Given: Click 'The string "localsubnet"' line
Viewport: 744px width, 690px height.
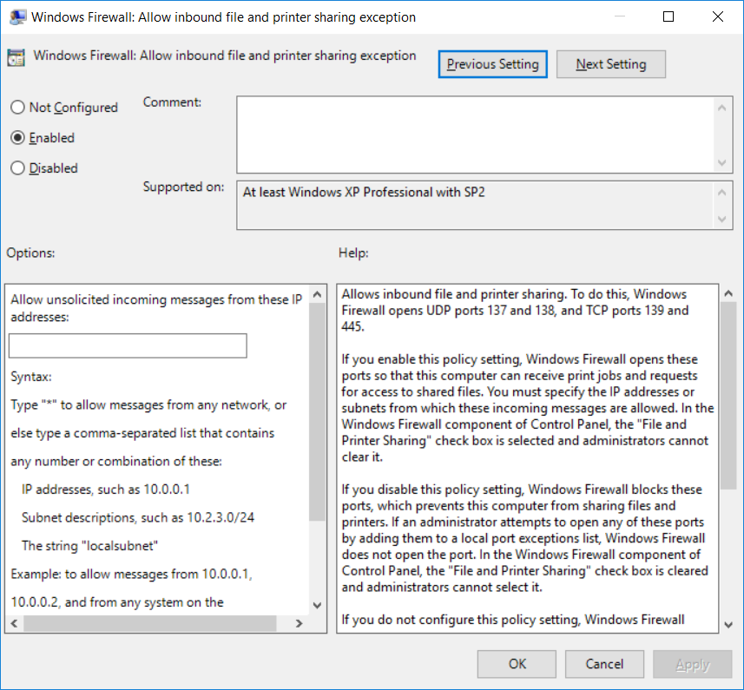Looking at the screenshot, I should coord(89,546).
